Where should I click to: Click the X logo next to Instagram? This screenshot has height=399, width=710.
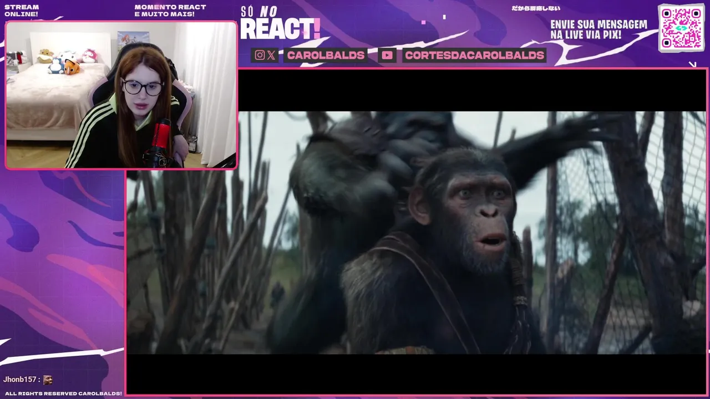tap(271, 55)
